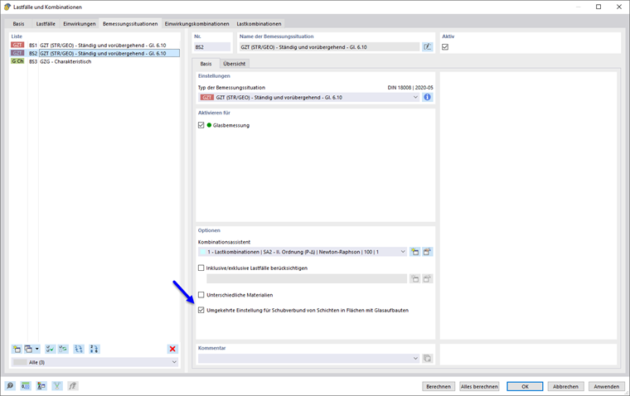Click the invert selection icon
Image resolution: width=630 pixels, height=396 pixels.
click(63, 349)
